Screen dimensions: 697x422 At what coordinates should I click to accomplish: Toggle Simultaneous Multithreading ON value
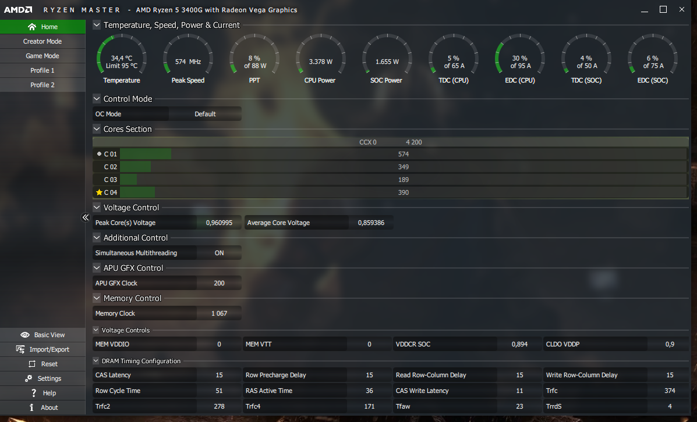tap(219, 253)
